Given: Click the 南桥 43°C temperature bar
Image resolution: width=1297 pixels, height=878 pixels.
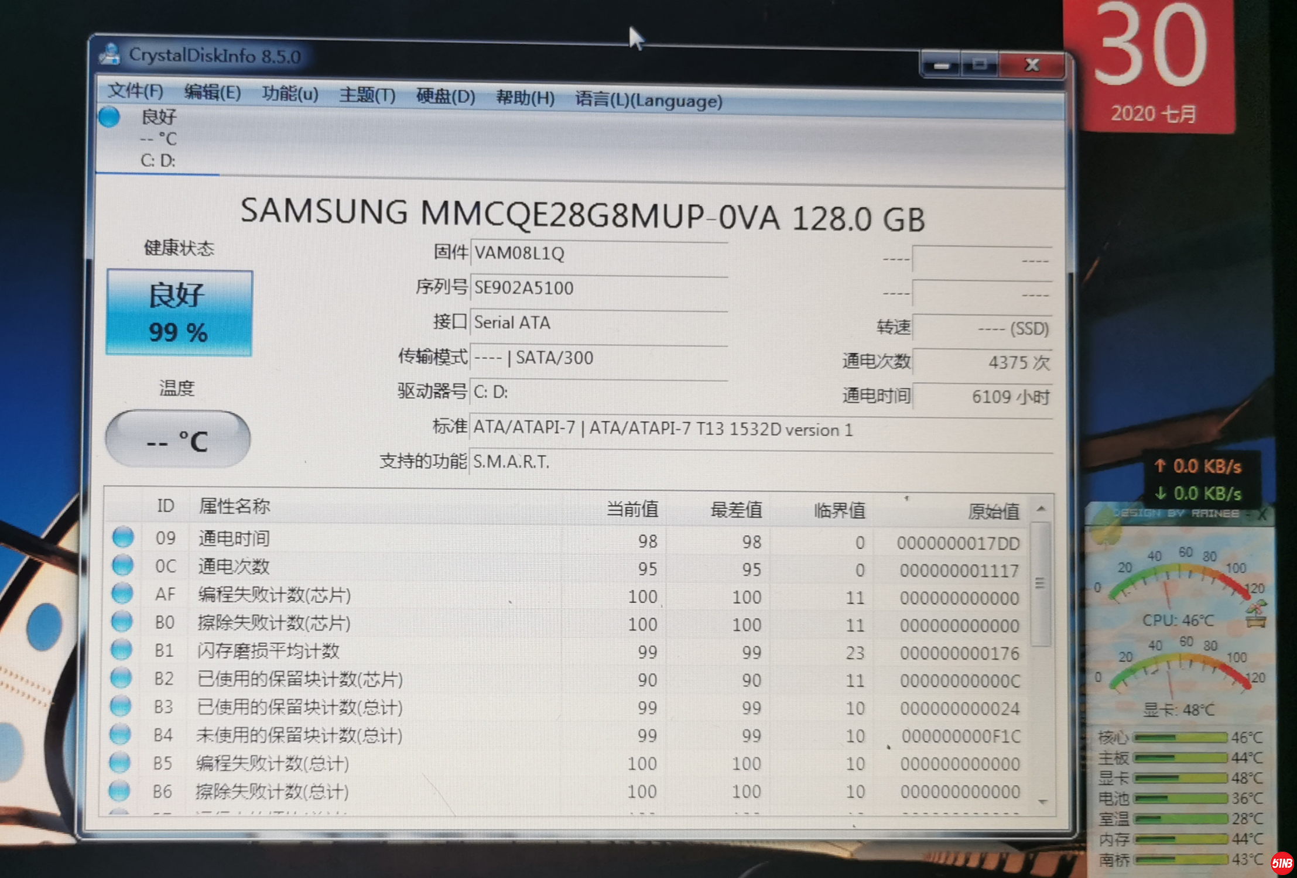Looking at the screenshot, I should click(x=1180, y=860).
